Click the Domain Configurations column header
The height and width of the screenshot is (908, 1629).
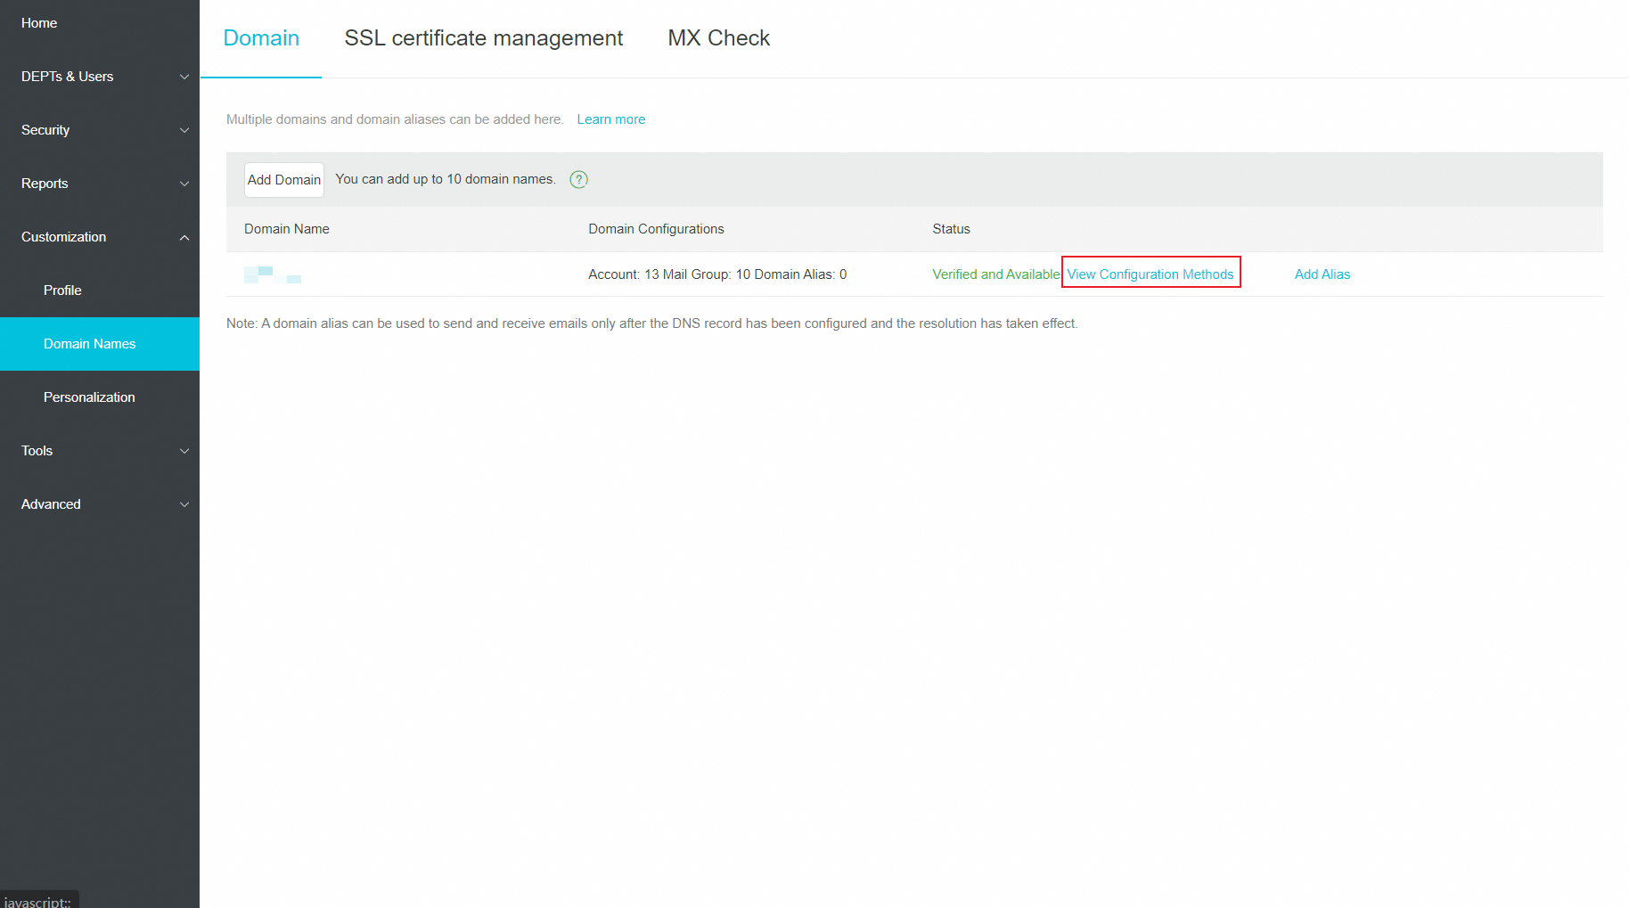coord(656,229)
